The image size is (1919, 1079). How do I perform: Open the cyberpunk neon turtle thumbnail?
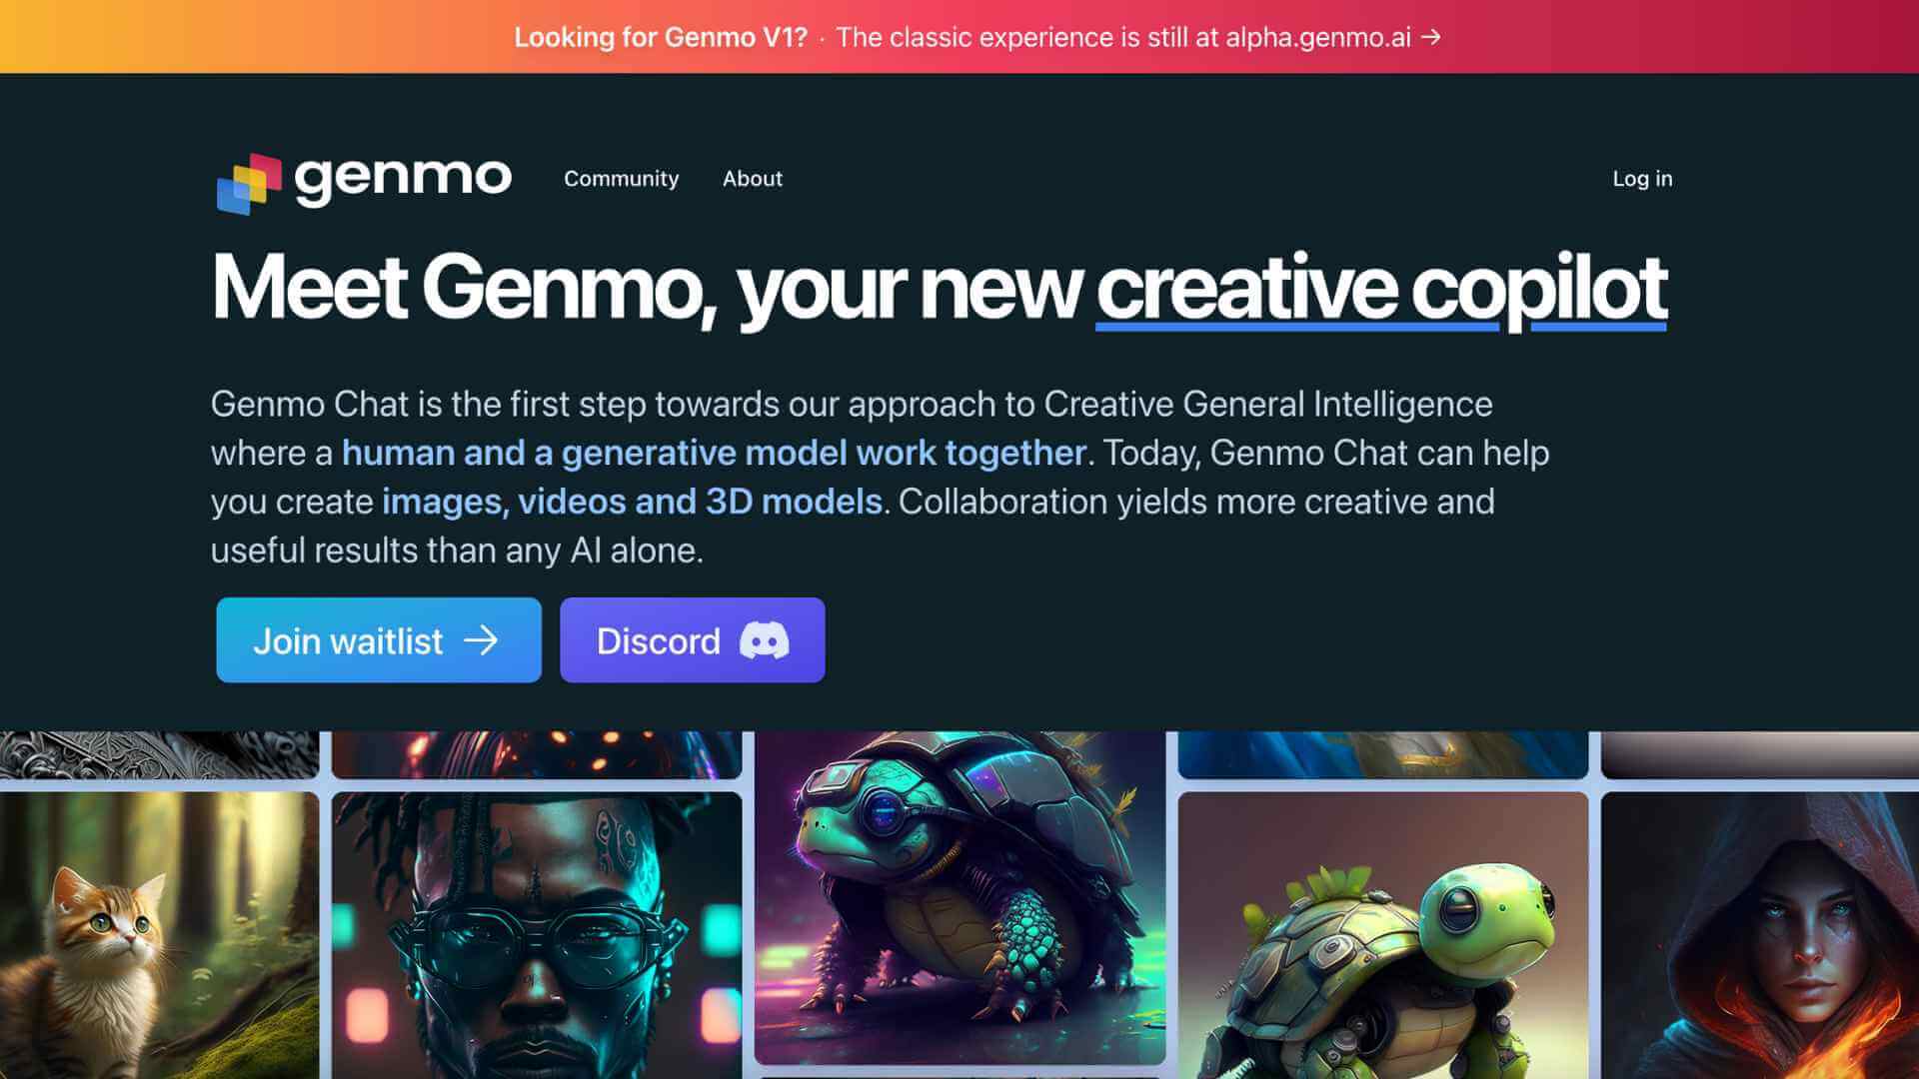click(x=959, y=897)
